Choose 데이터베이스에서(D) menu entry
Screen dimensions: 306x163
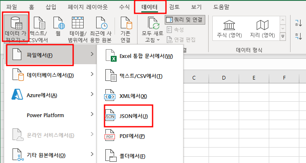click(51, 75)
